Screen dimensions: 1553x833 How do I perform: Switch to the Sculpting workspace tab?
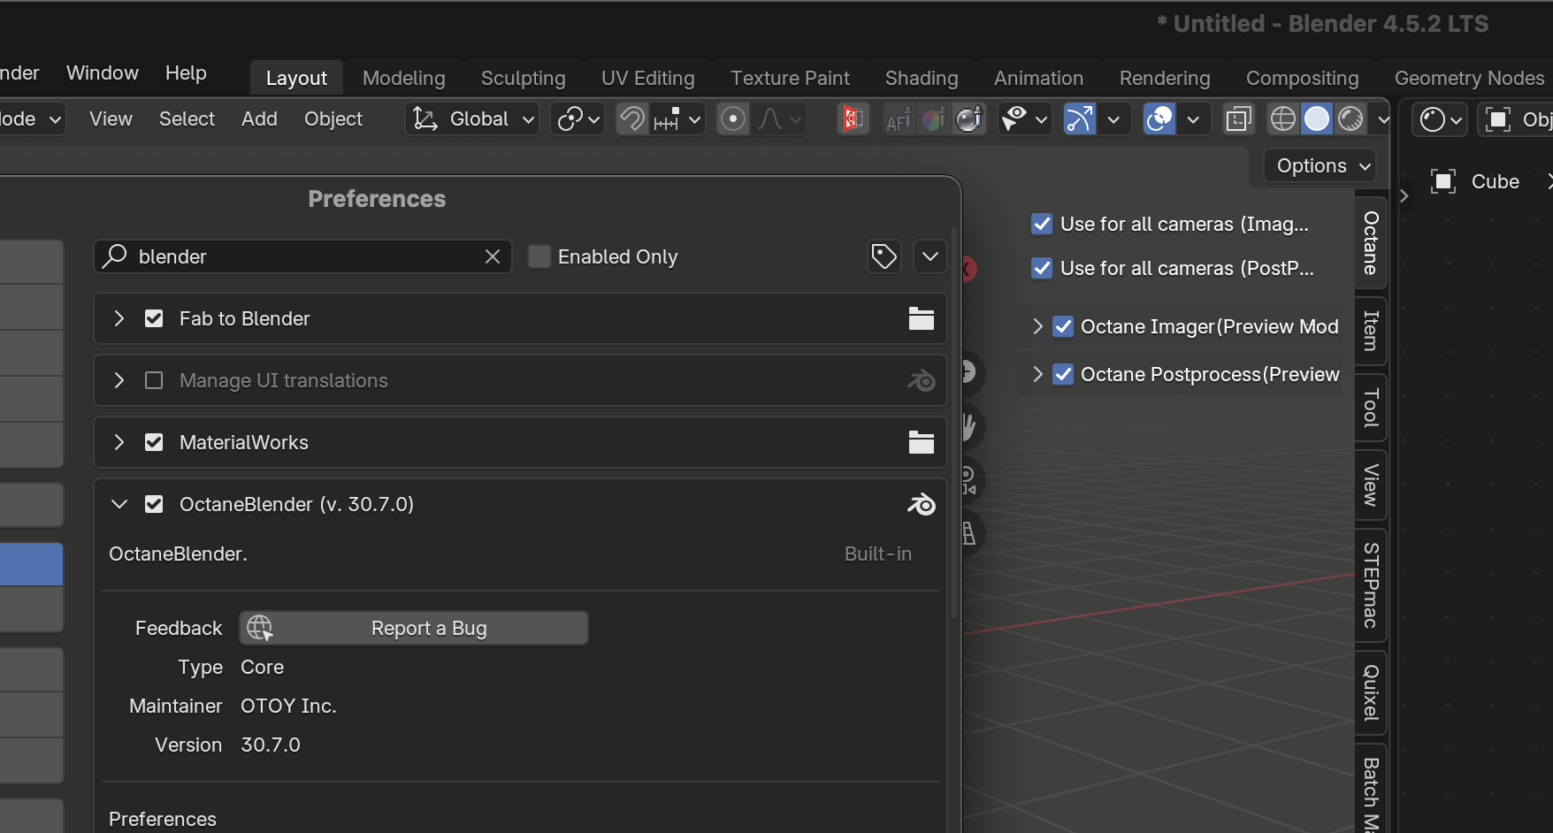click(524, 78)
